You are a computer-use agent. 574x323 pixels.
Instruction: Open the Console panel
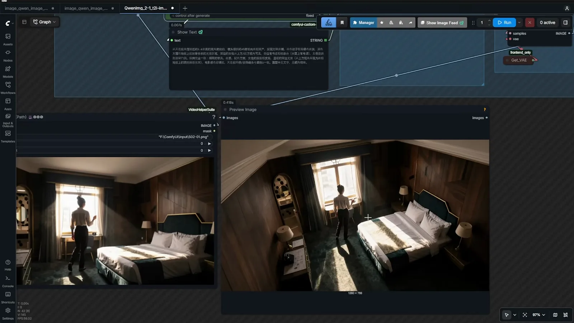point(8,281)
